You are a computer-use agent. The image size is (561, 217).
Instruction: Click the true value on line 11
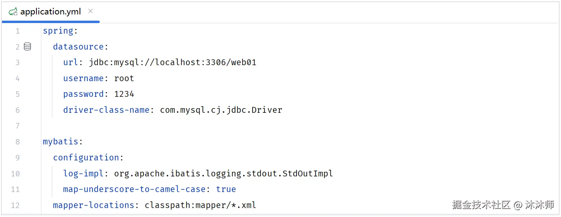pyautogui.click(x=226, y=189)
